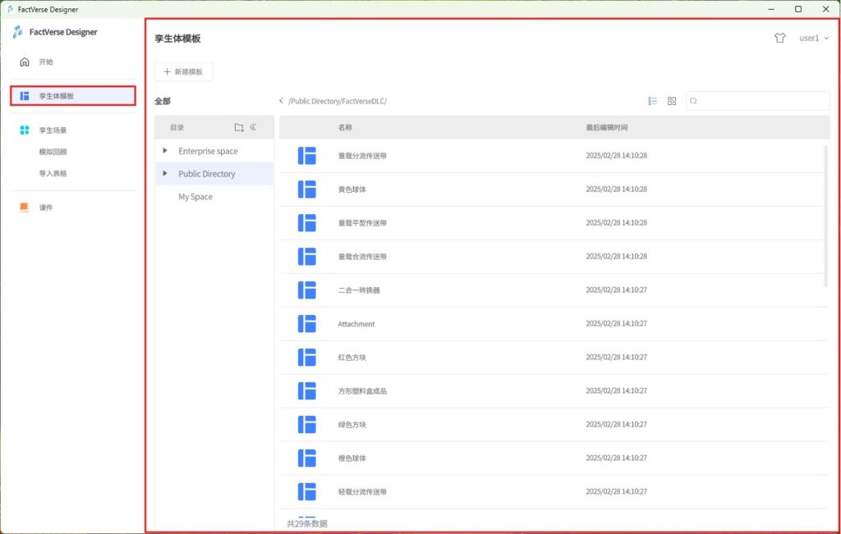This screenshot has height=534, width=841.
Task: Go back using the path back arrow
Action: 281,101
